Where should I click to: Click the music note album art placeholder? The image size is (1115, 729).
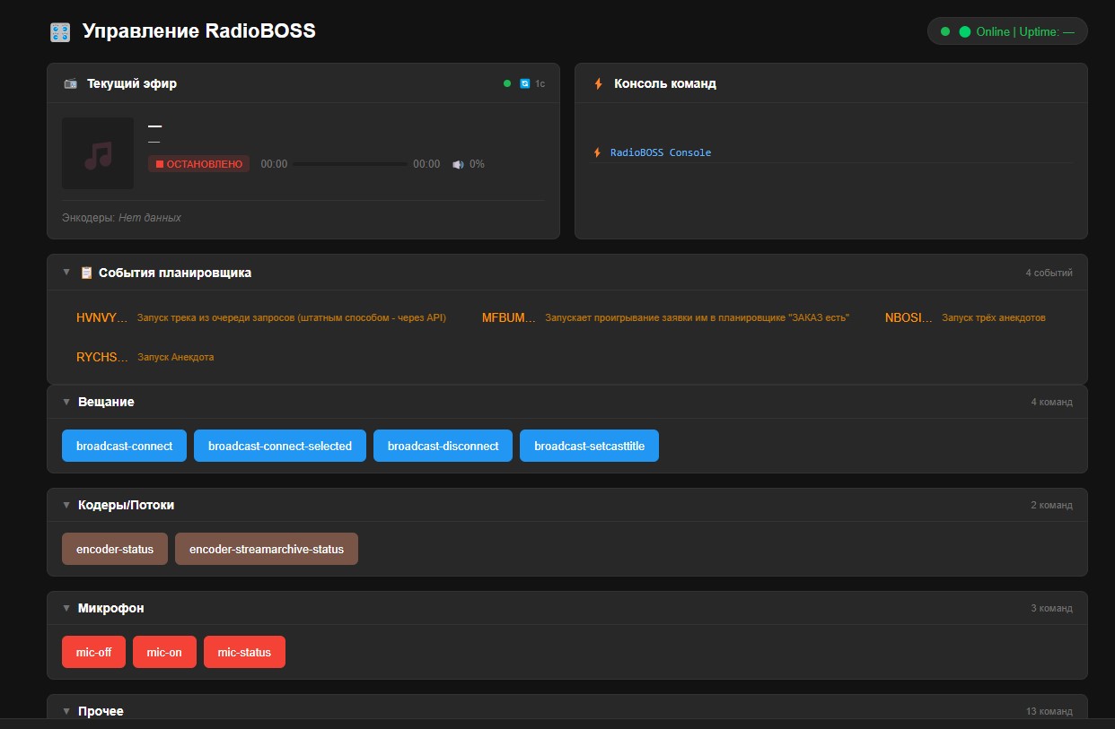(x=98, y=153)
